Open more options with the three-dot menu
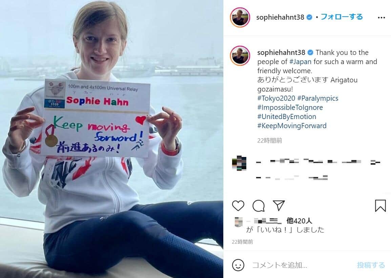 (x=382, y=17)
